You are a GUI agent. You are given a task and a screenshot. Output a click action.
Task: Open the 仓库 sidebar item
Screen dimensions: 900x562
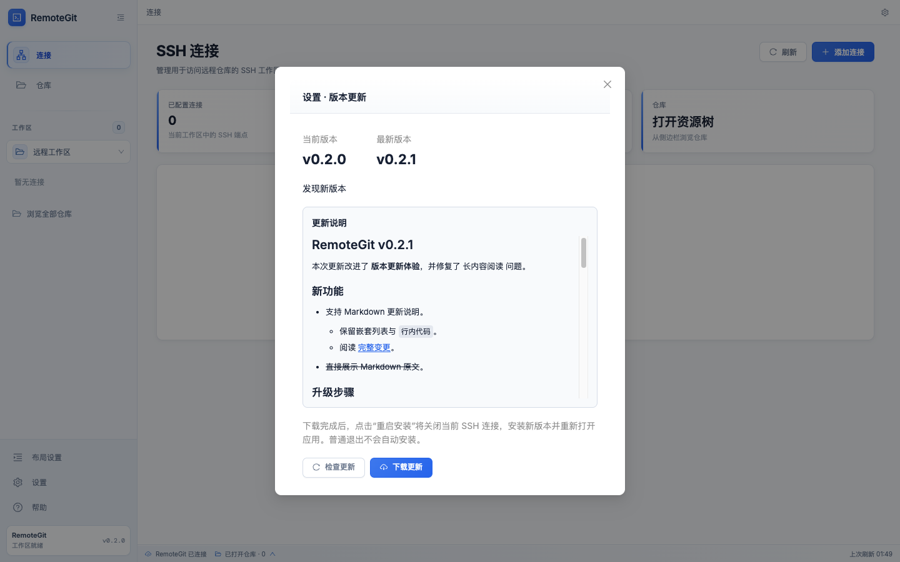pos(69,85)
